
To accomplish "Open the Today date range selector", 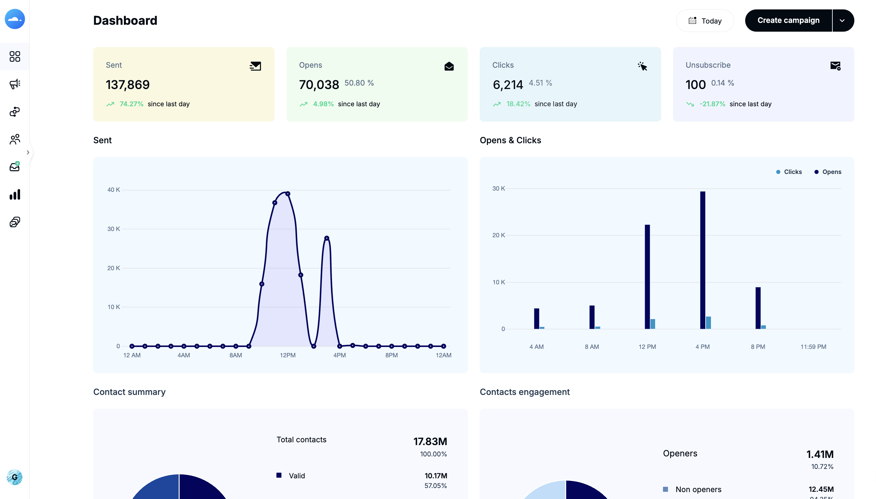I will (705, 21).
